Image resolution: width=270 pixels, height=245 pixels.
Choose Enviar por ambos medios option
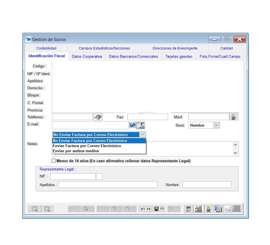[x=76, y=151]
